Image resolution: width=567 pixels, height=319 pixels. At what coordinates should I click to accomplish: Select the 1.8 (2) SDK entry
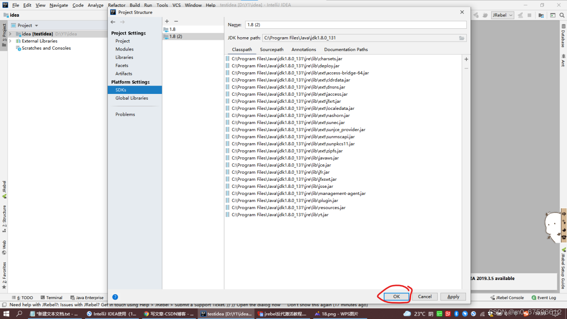[x=193, y=36]
